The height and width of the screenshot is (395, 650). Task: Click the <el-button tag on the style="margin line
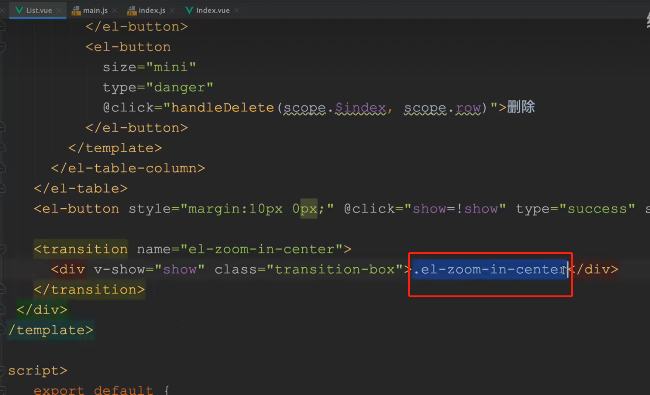[x=76, y=209]
